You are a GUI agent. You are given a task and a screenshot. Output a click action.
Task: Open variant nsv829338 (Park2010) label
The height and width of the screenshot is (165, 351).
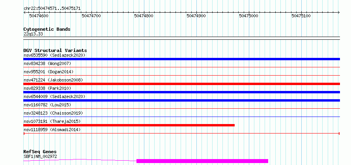point(47,88)
